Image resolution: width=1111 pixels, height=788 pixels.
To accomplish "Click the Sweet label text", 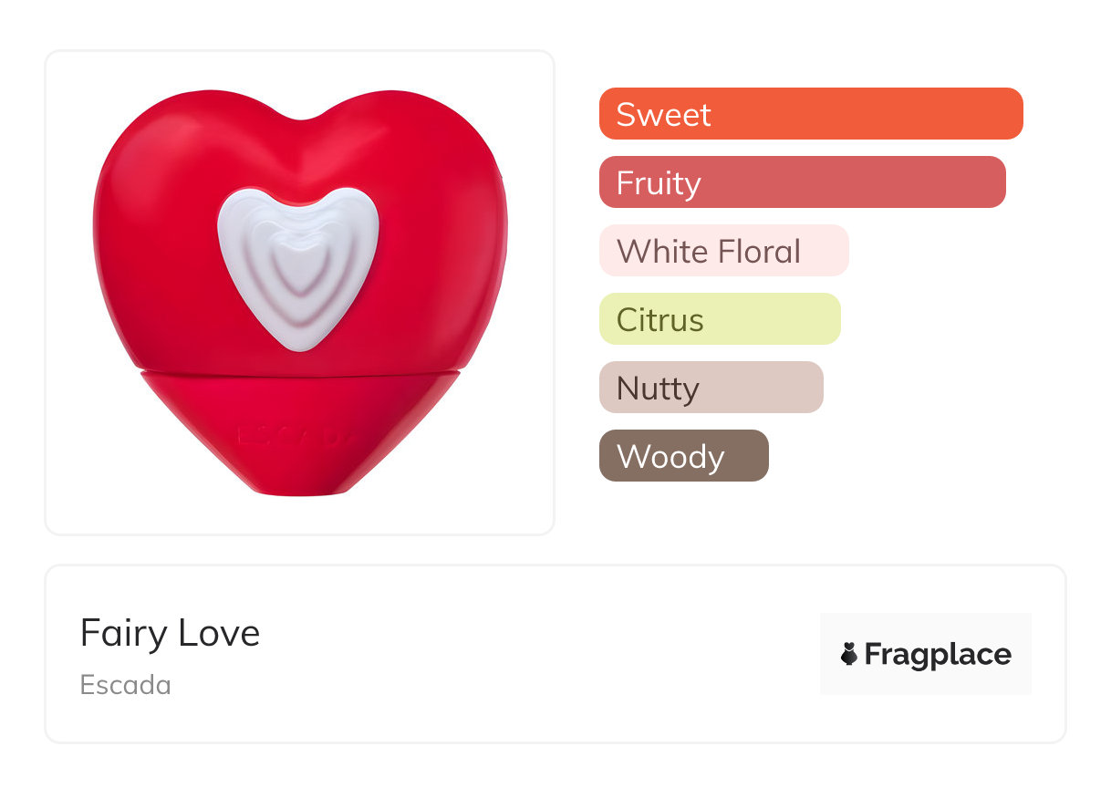I will click(663, 114).
